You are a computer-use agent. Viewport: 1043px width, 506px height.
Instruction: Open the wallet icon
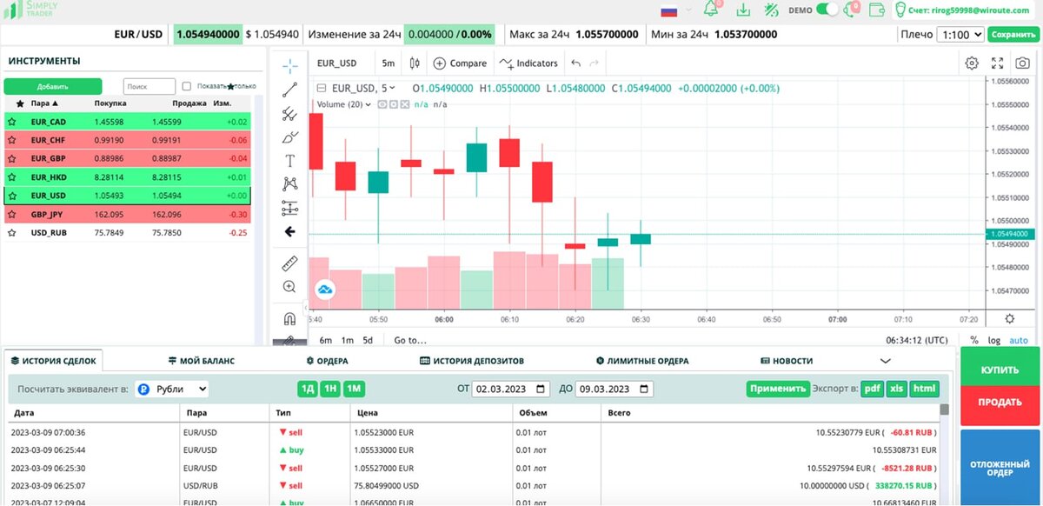[x=876, y=10]
